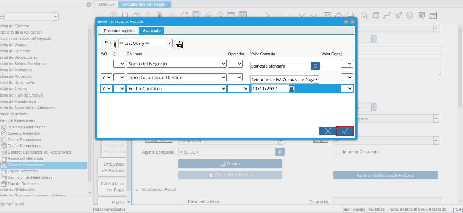The image size is (463, 213).
Task: Toggle the Imprimir Descuento checkbox
Action: coord(338,152)
